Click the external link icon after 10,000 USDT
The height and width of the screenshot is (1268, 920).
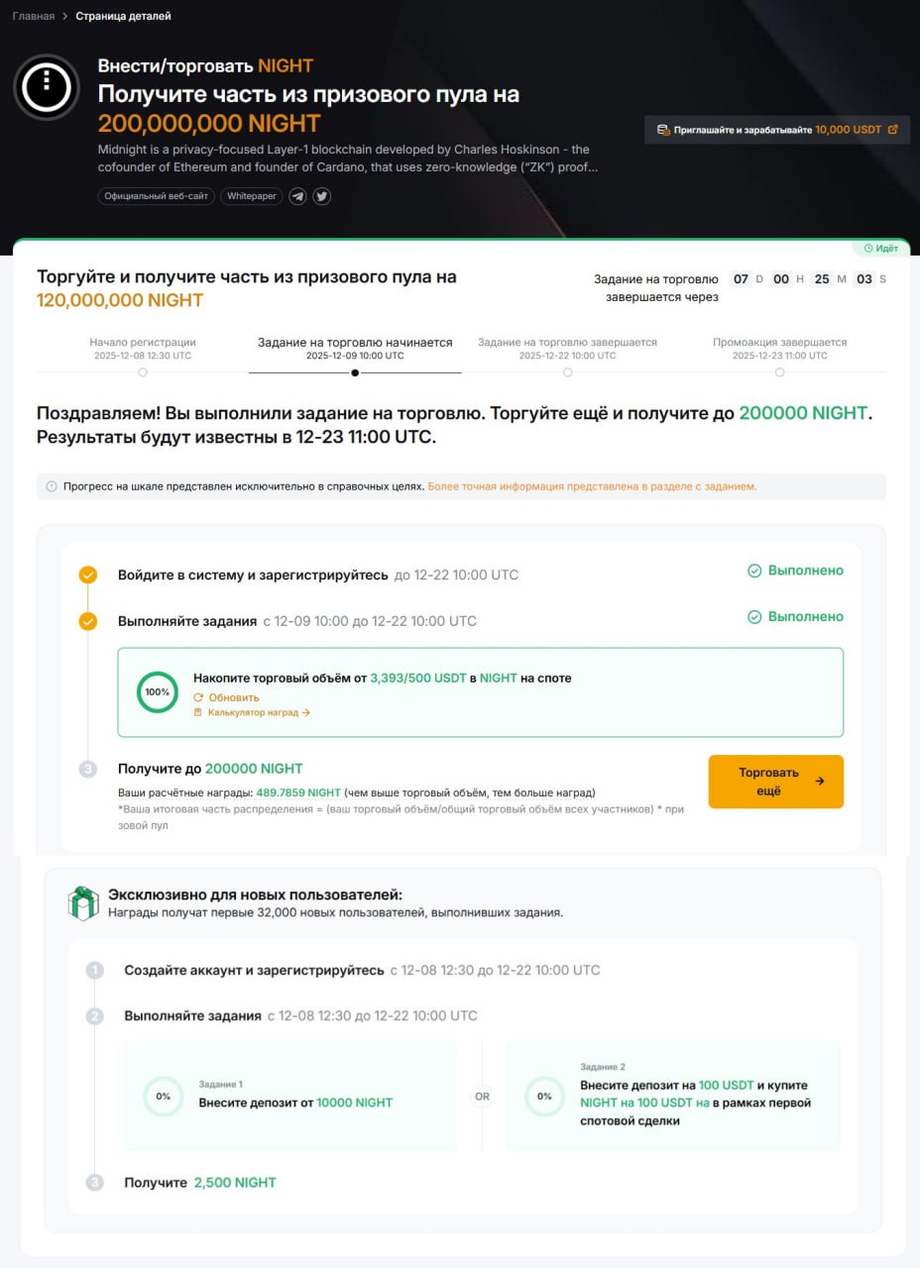click(892, 130)
